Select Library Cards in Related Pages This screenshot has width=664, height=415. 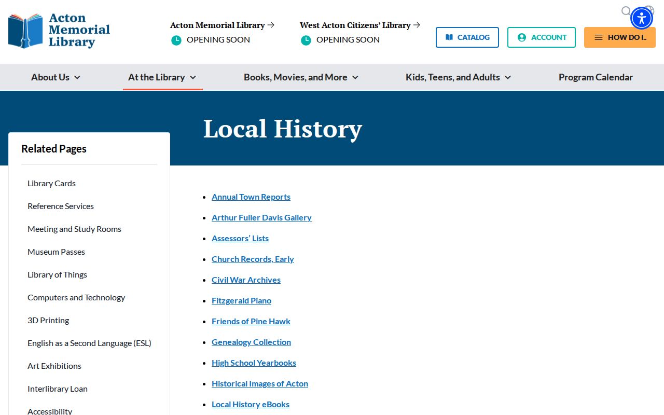pyautogui.click(x=51, y=183)
